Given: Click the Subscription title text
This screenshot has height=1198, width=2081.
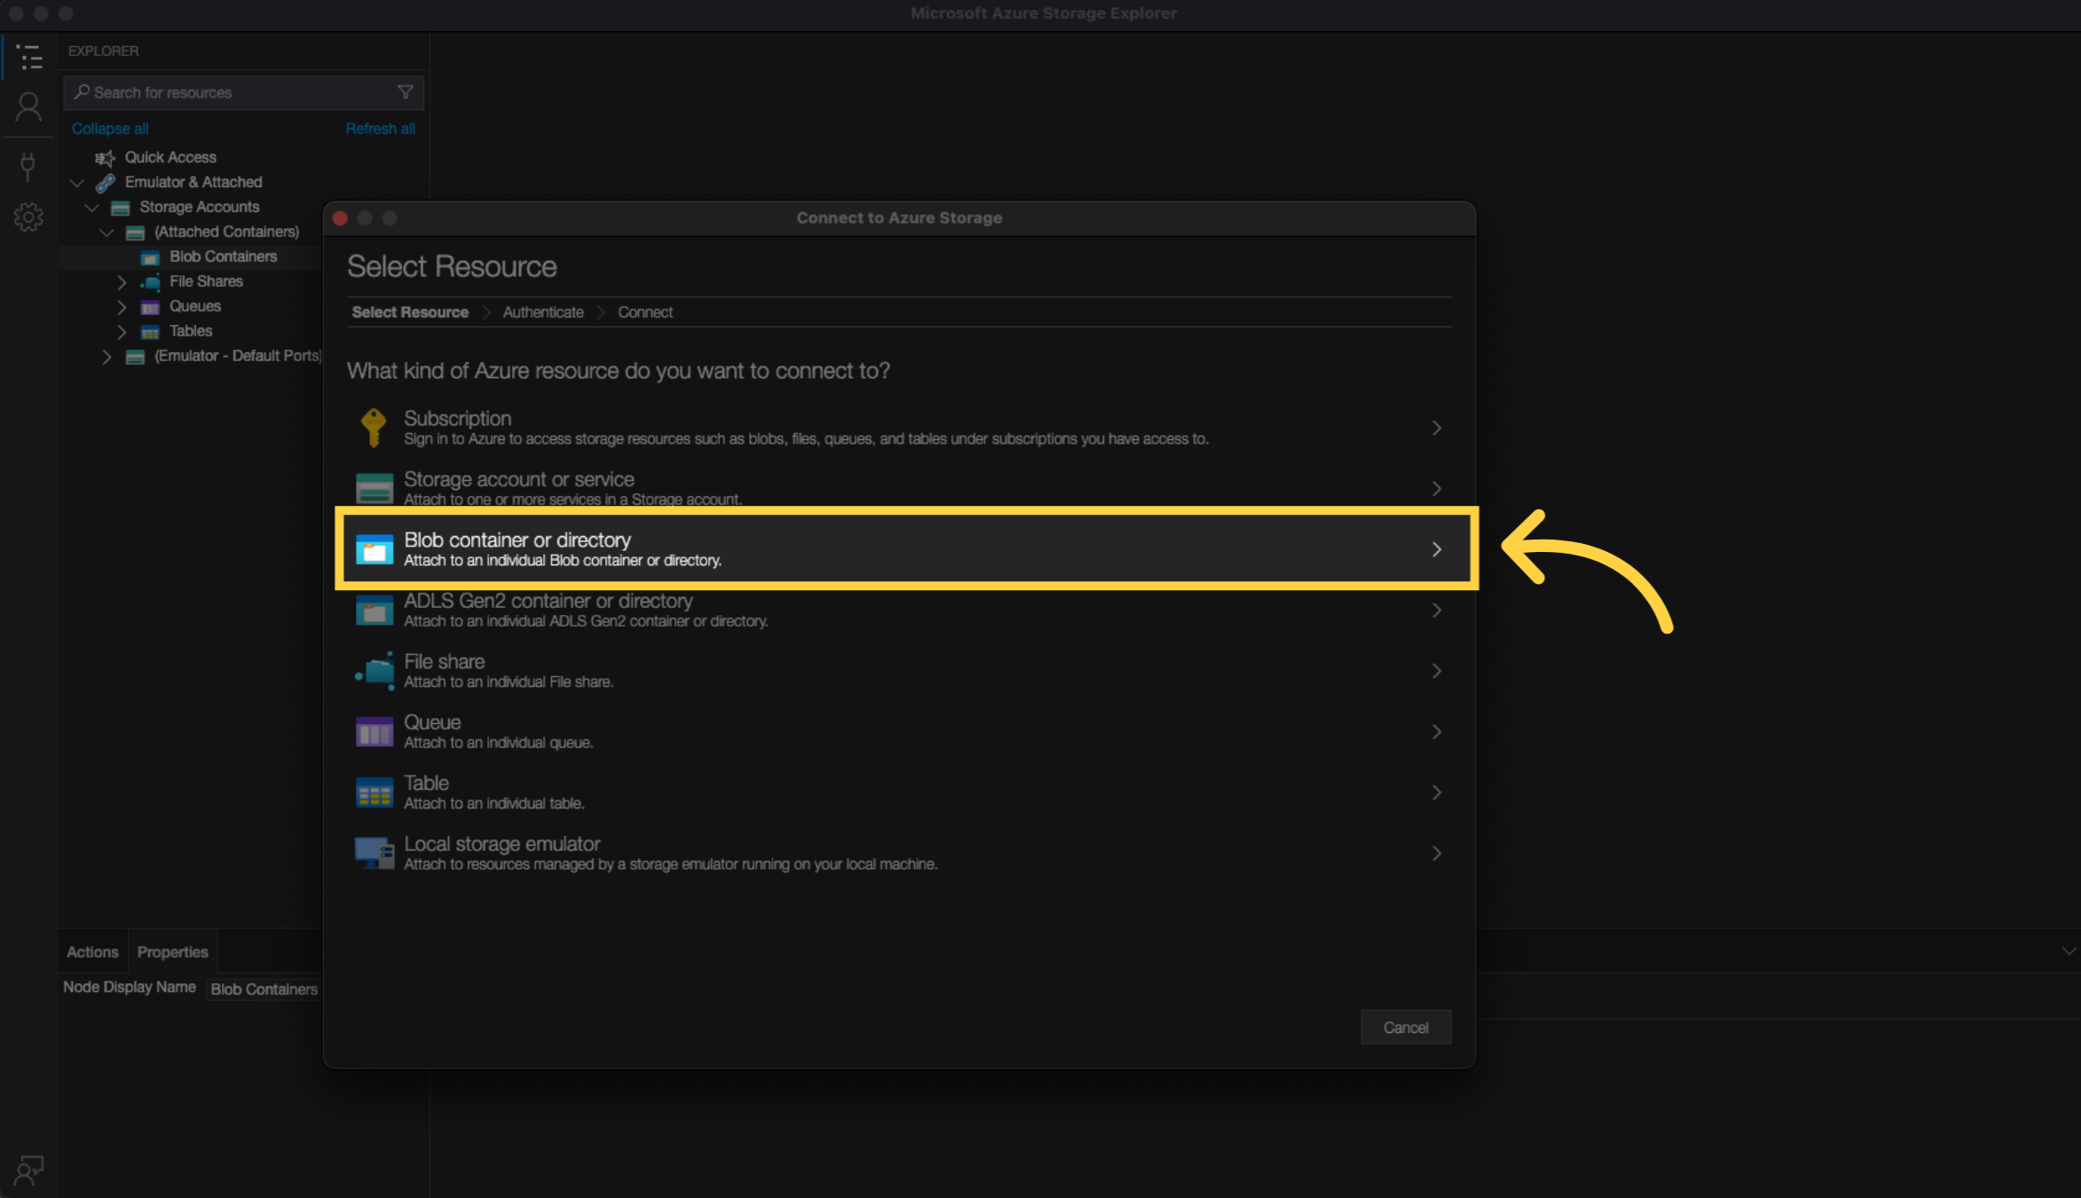Looking at the screenshot, I should [458, 419].
